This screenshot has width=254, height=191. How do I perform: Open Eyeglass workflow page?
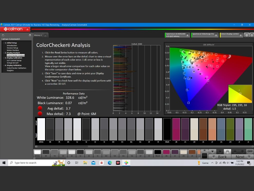10,70
